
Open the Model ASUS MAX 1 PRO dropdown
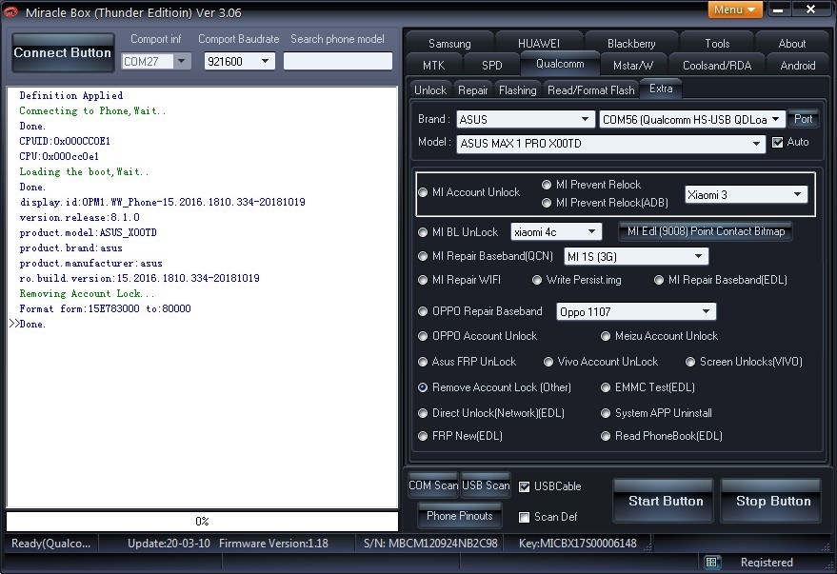pyautogui.click(x=610, y=144)
